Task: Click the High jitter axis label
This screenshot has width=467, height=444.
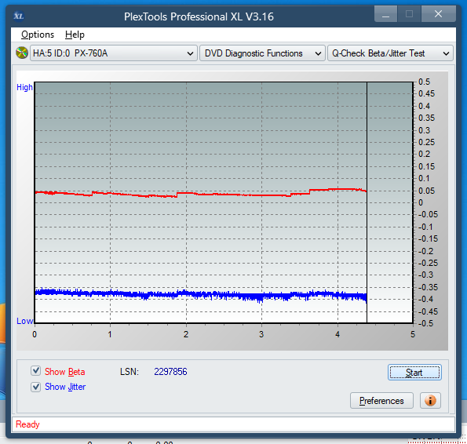Action: [24, 87]
